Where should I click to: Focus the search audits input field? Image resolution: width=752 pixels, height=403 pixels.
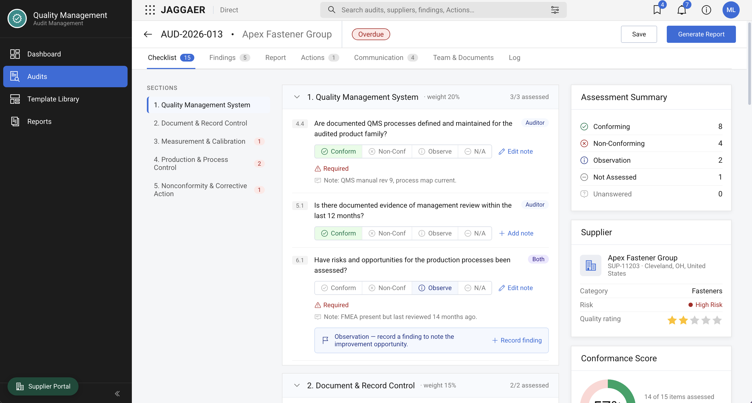(443, 10)
